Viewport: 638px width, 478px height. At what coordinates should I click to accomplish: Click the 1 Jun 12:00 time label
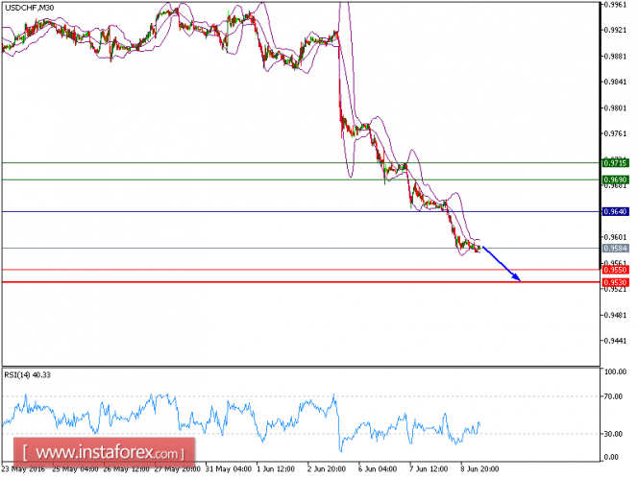pos(276,469)
